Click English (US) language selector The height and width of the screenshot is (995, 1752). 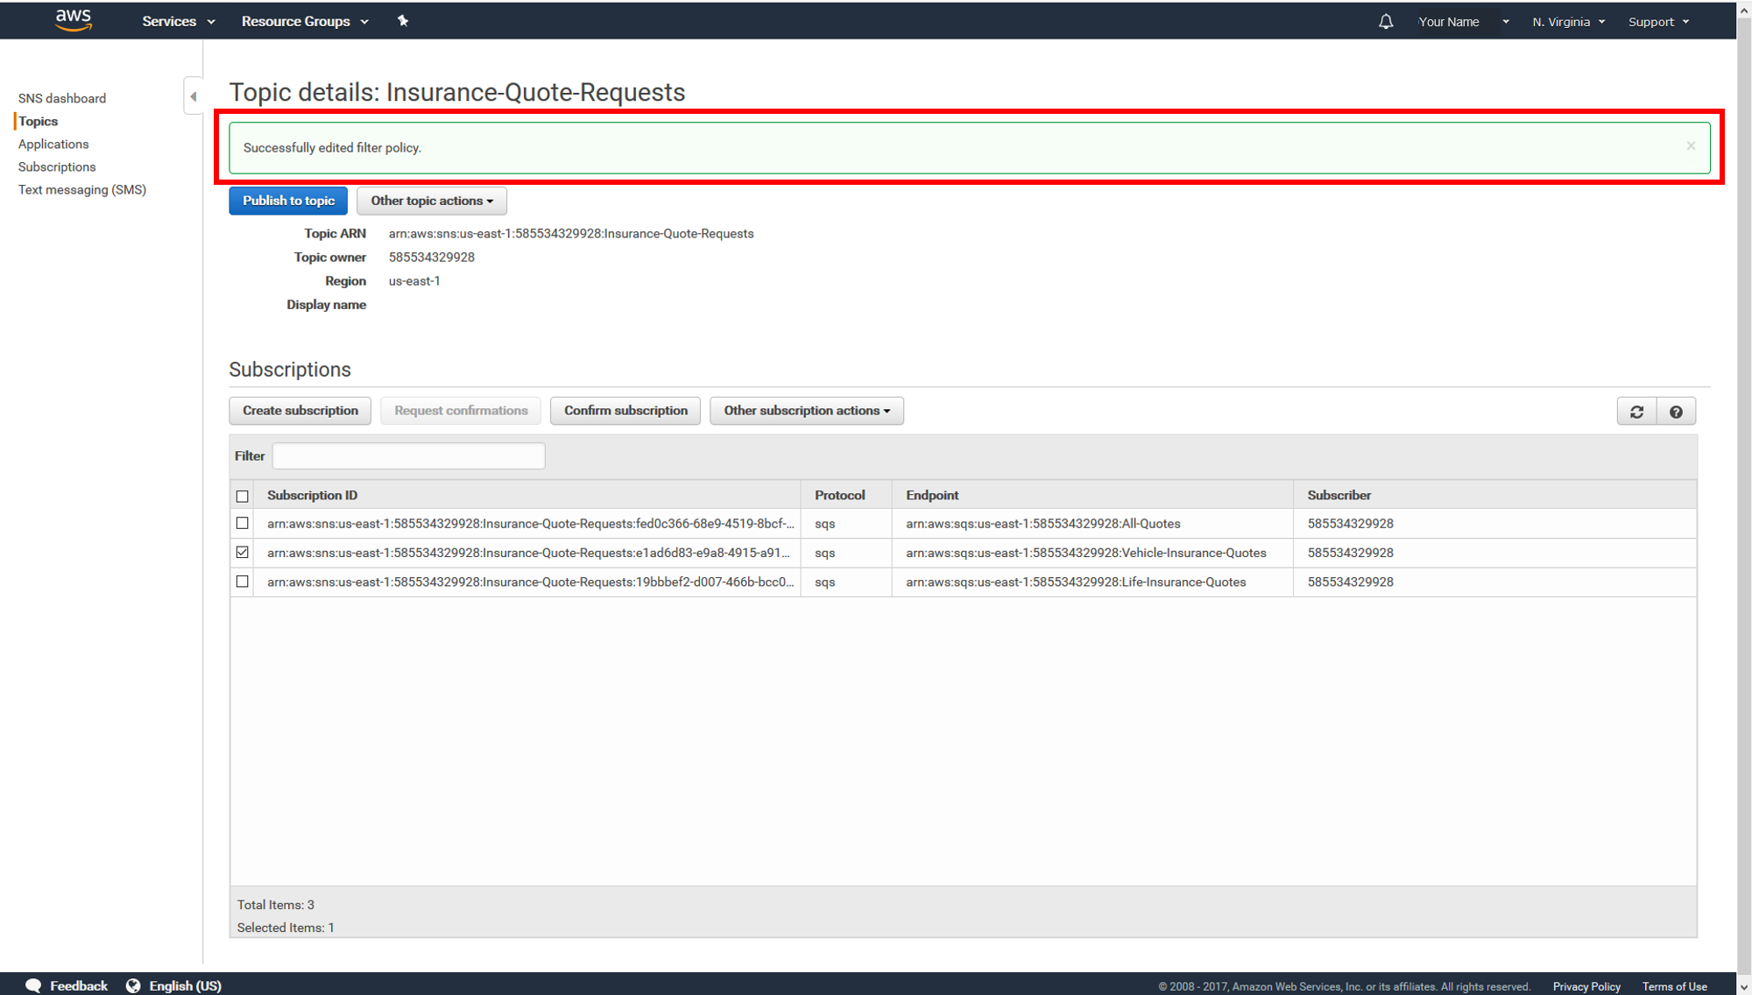tap(186, 985)
